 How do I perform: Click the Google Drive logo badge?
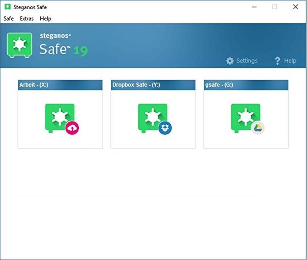coord(258,128)
